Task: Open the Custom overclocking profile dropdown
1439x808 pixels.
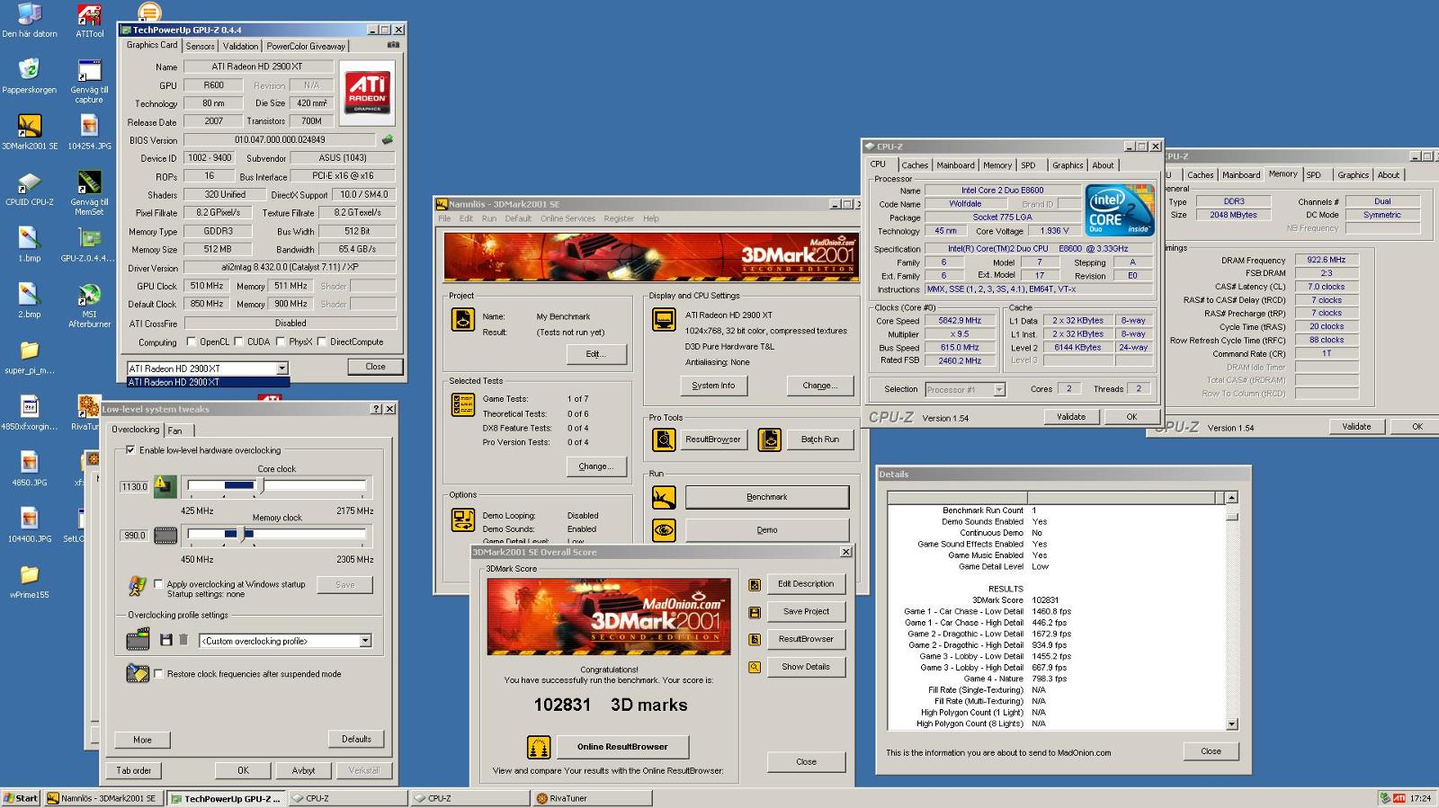Action: pyautogui.click(x=365, y=641)
